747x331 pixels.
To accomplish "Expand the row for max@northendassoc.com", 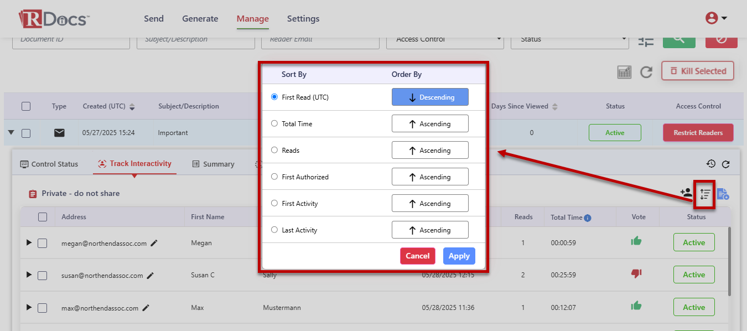I will tap(29, 307).
